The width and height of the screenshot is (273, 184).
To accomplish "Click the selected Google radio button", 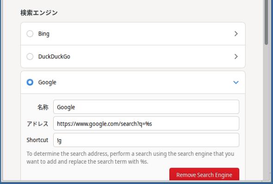I will [x=30, y=82].
